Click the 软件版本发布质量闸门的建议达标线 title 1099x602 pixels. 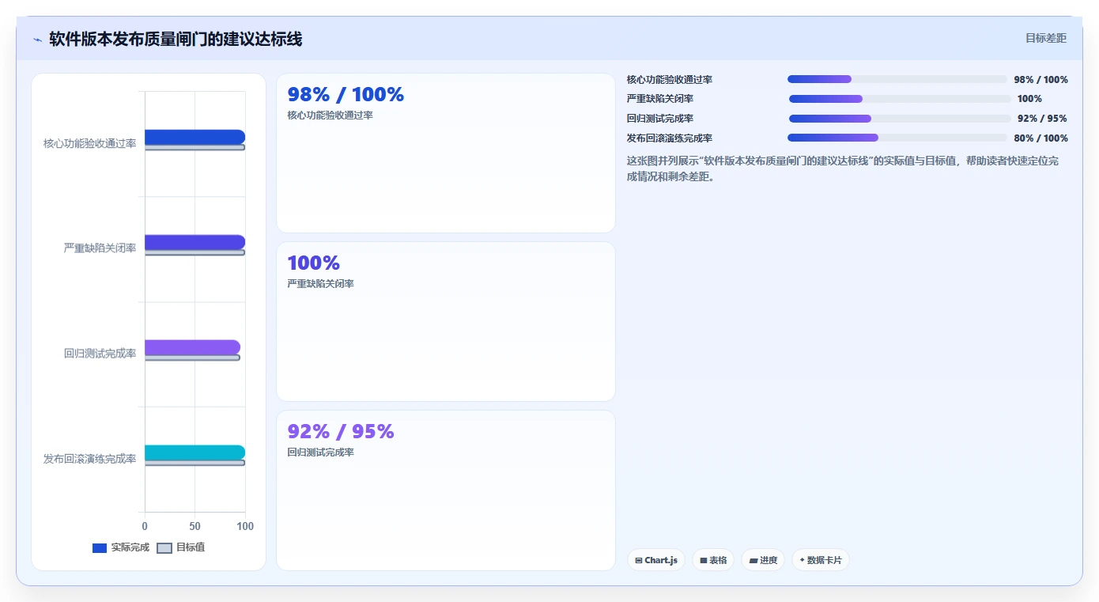176,39
